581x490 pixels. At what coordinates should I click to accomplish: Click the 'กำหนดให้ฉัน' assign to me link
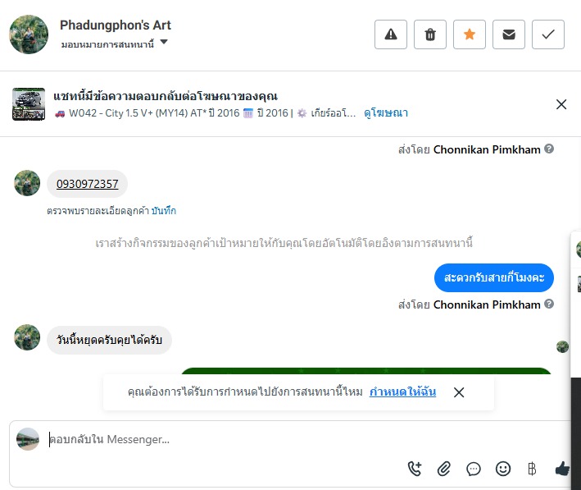click(402, 392)
